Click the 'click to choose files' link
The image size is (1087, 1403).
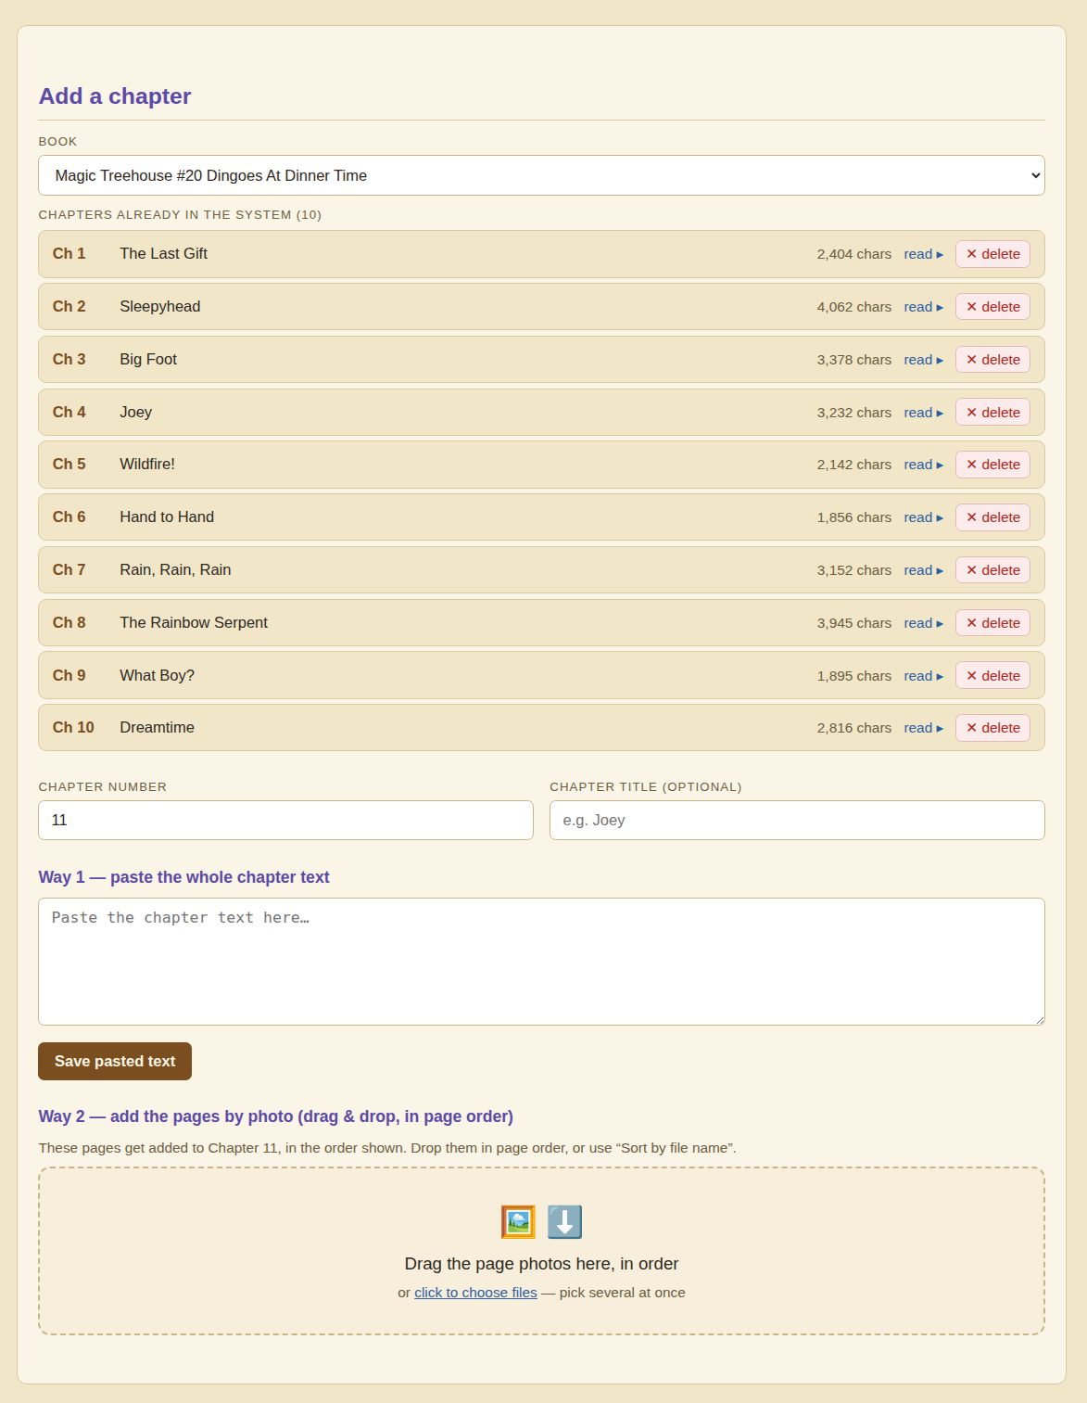tap(475, 1293)
